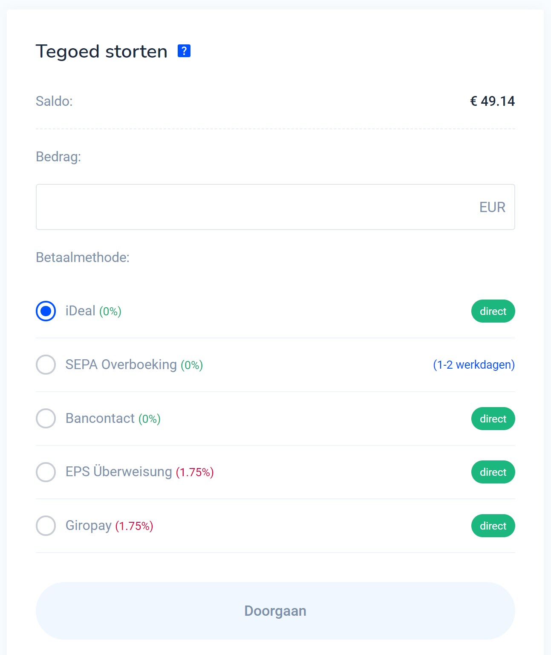Click the green direct badge beside iDeal
Screen dimensions: 551x655
[x=493, y=311]
